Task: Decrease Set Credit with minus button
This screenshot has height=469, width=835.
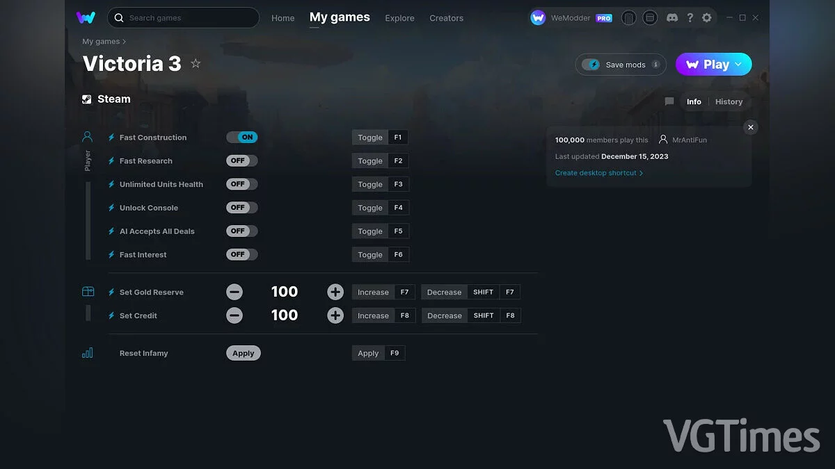Action: [x=234, y=315]
